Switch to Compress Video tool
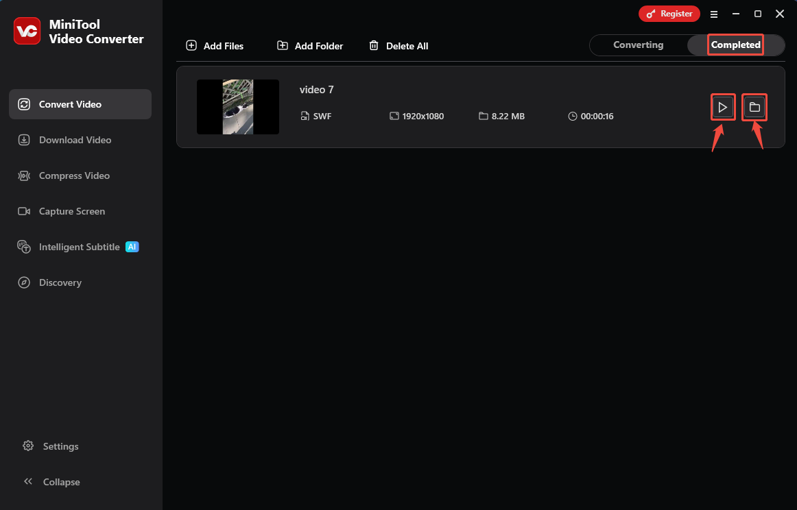This screenshot has width=797, height=510. tap(25, 175)
